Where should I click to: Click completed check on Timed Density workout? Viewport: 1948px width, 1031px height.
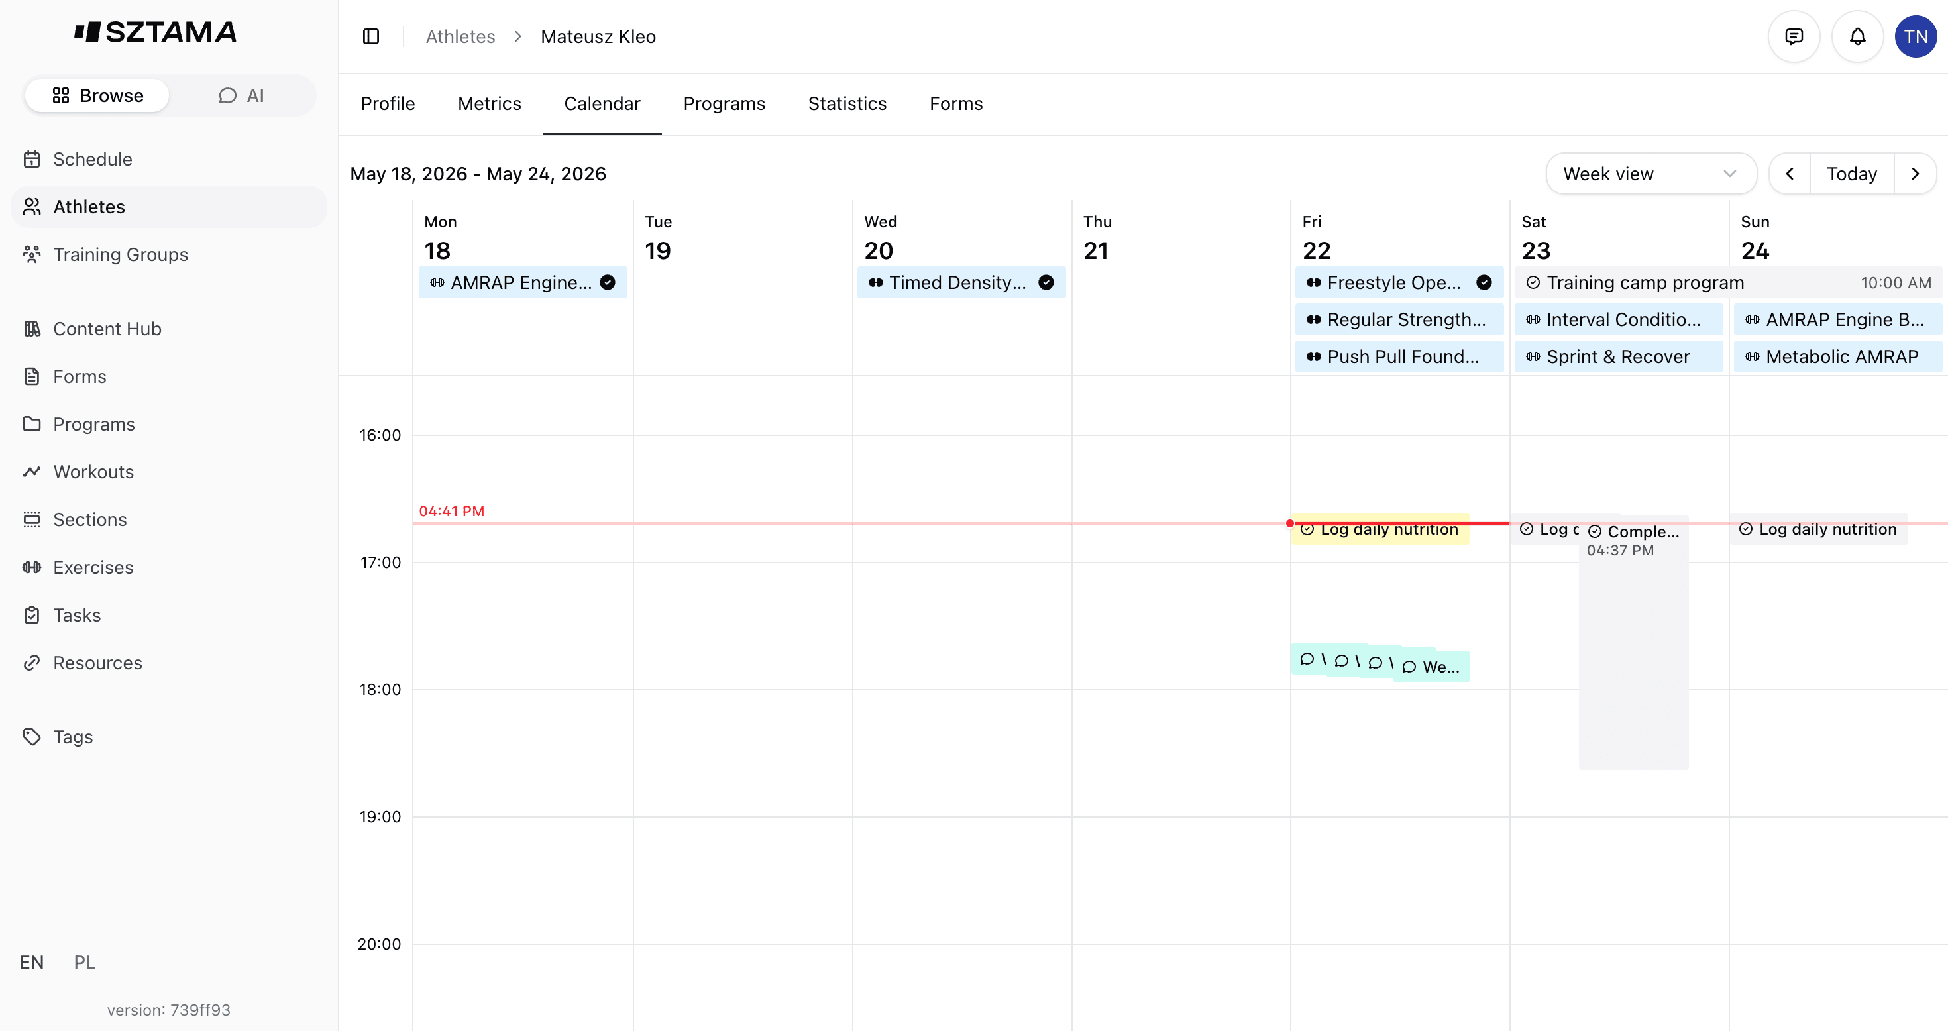[1046, 282]
